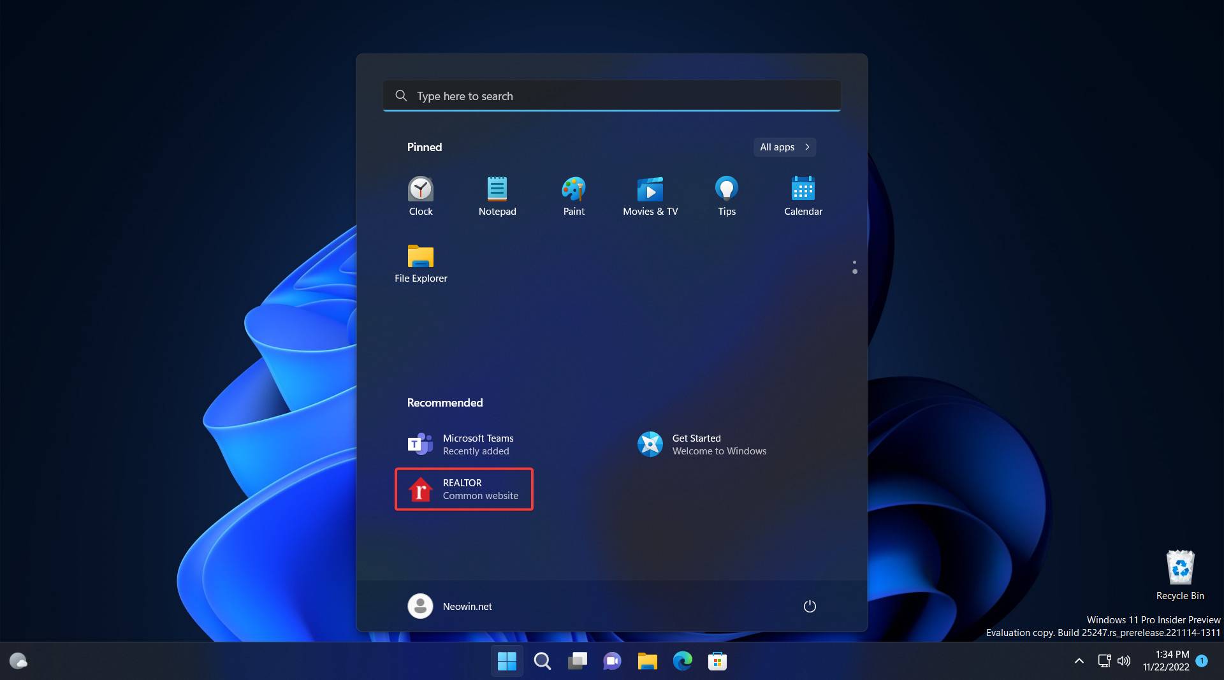Open the Tips app
The width and height of the screenshot is (1224, 680).
pos(726,194)
